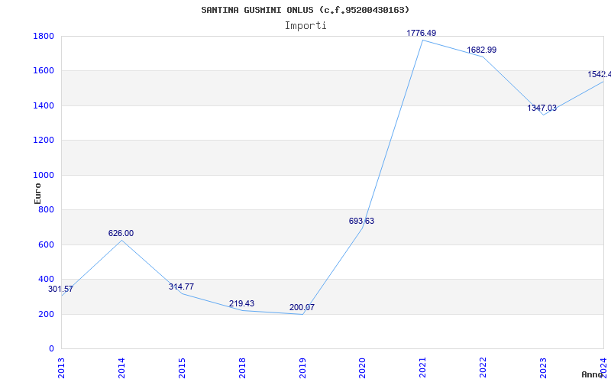Click the 2020 x-axis year label
This screenshot has width=611, height=382.
(x=362, y=367)
